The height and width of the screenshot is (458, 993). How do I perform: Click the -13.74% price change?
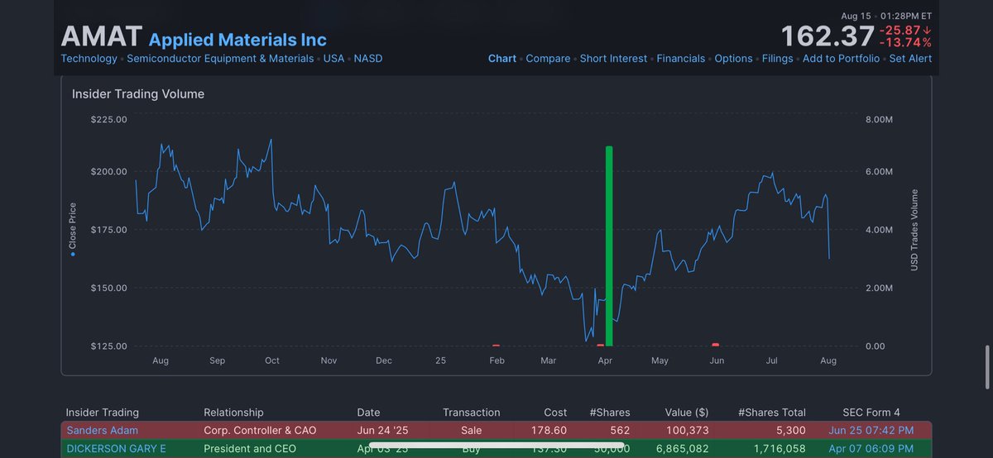point(905,42)
